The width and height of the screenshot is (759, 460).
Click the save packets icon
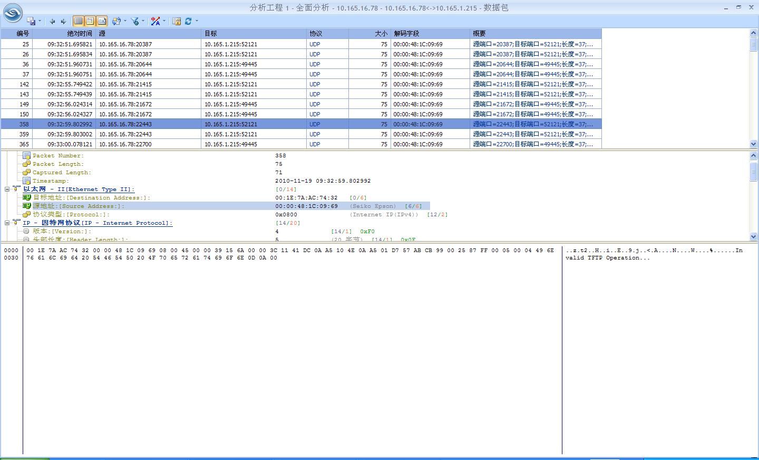31,22
